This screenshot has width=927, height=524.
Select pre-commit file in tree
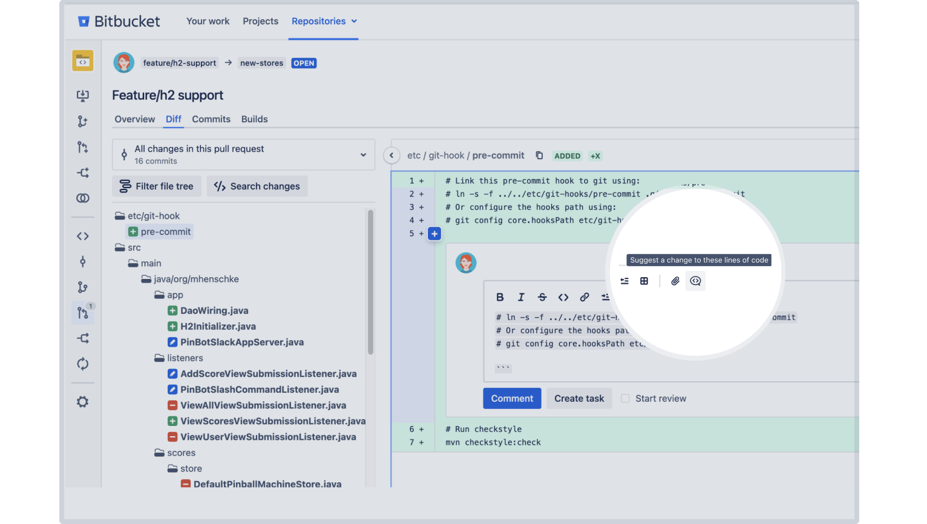(x=160, y=232)
